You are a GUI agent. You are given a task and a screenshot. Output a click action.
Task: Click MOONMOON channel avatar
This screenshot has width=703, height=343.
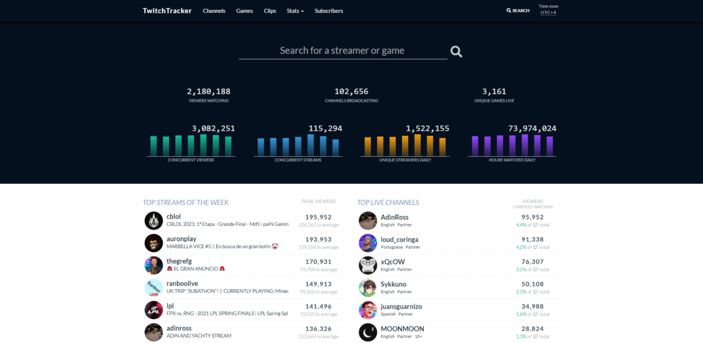(x=368, y=332)
